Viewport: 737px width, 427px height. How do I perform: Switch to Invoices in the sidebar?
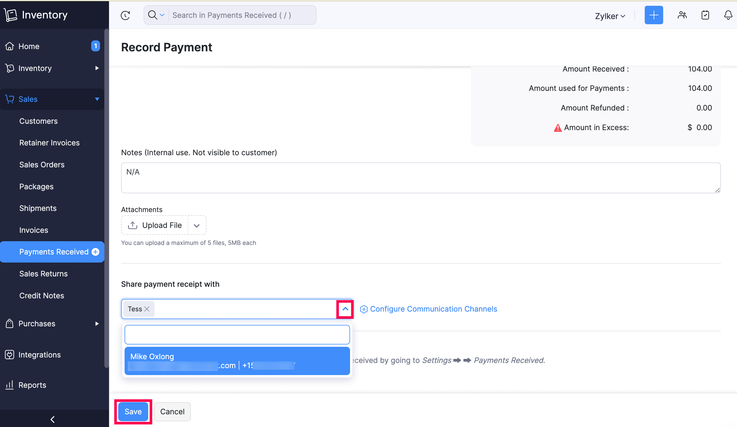pyautogui.click(x=33, y=230)
